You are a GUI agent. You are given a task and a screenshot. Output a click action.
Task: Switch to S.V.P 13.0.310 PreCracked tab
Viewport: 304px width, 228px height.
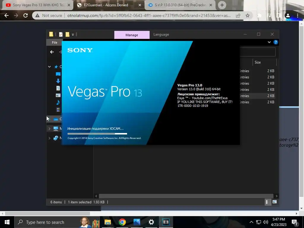(180, 5)
